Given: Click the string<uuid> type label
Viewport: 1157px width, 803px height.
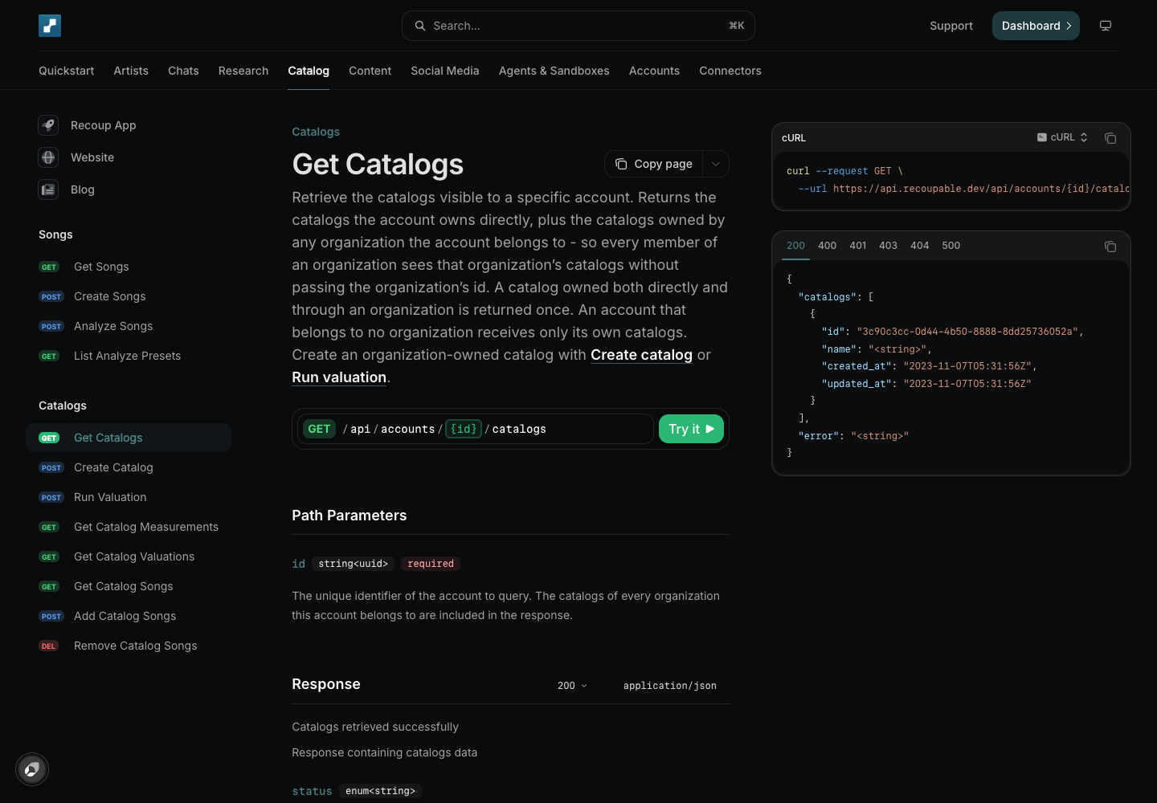Looking at the screenshot, I should (353, 564).
